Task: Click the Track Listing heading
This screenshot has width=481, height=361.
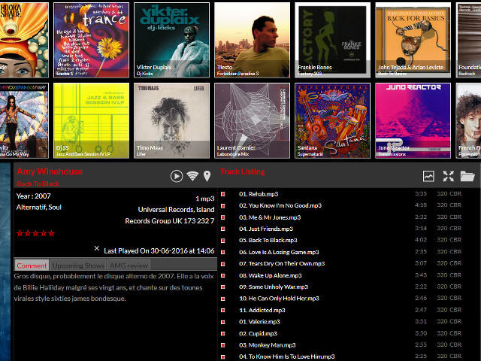Action: tap(242, 171)
